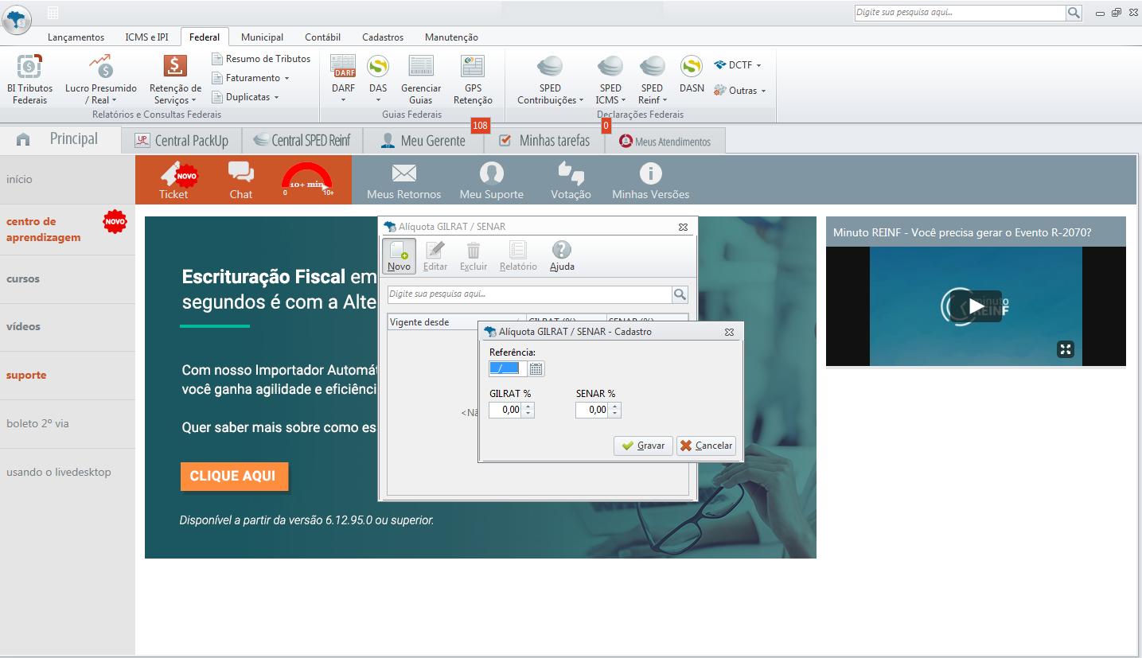Open the Cadastros ribbon tab
The image size is (1142, 658).
[x=383, y=37]
